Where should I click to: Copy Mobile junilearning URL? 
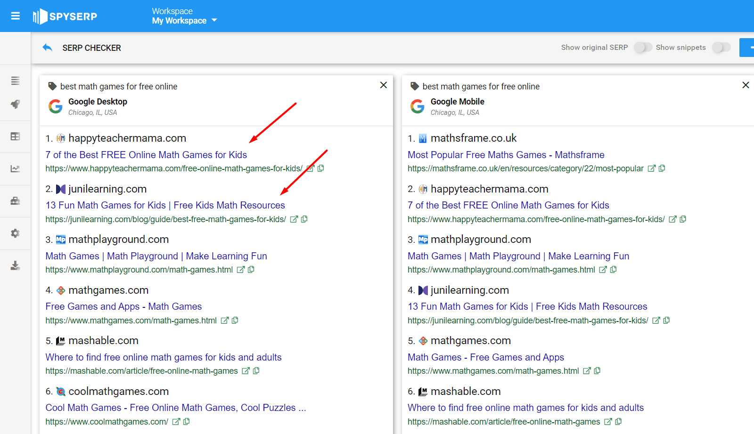(x=667, y=321)
